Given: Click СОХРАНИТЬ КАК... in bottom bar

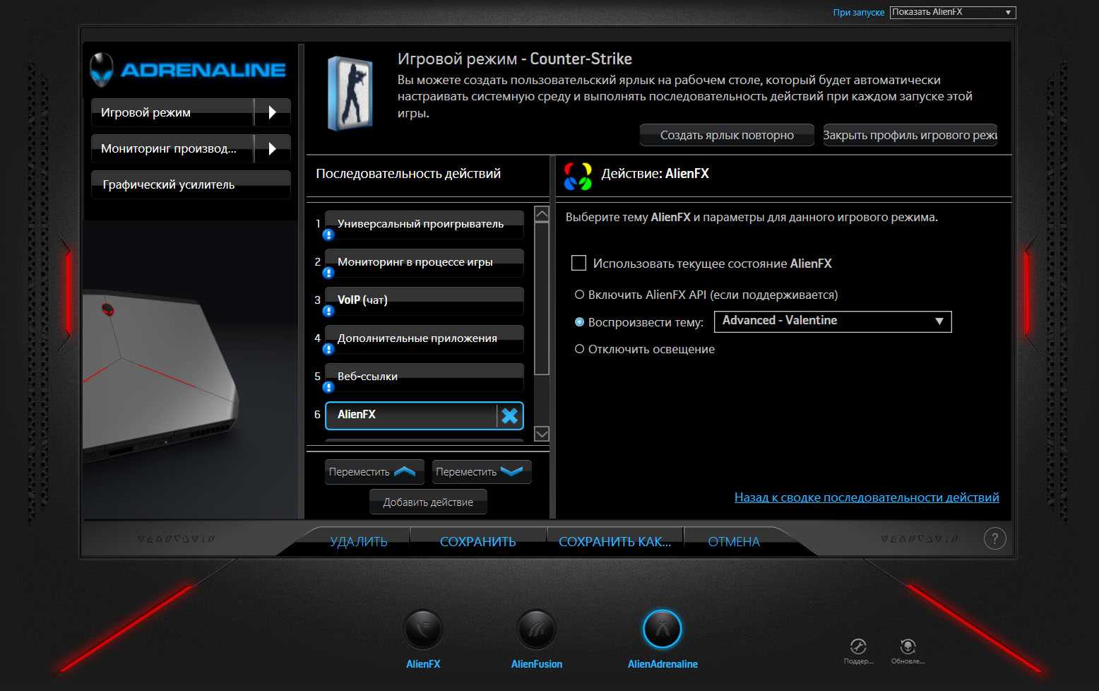Looking at the screenshot, I should click(615, 542).
